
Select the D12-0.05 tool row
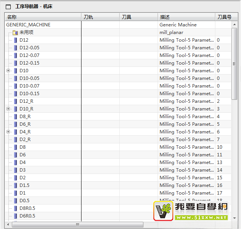point(29,48)
